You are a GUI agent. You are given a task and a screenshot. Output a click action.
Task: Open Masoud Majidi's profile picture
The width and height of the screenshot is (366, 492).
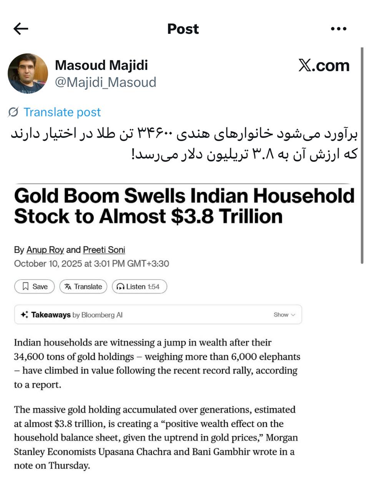tap(28, 73)
